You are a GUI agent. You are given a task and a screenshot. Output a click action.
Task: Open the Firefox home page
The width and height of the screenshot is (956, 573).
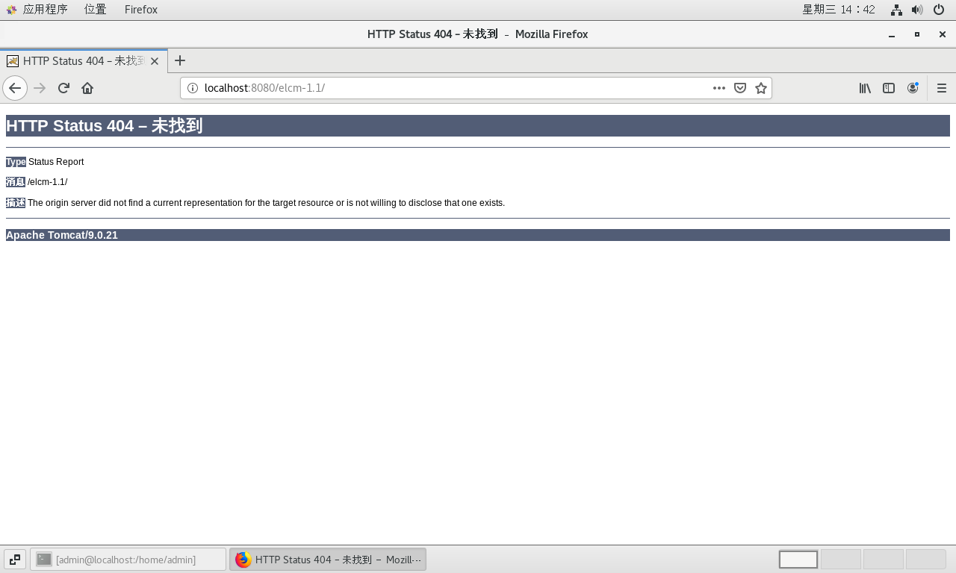87,88
